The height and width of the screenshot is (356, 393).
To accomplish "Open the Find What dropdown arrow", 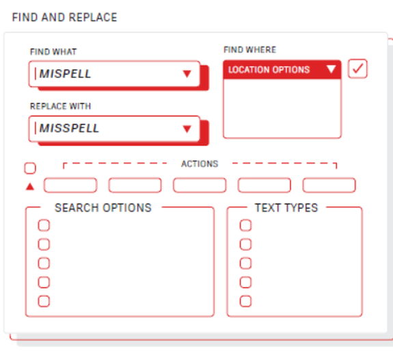I will point(187,74).
